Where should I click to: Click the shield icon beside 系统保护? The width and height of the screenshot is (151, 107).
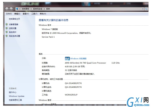click(x=7, y=32)
